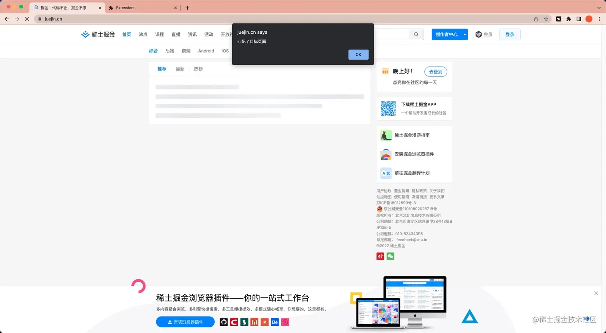Viewport: 606px width, 333px height.
Task: Click the 创作者中心 button
Action: [x=446, y=34]
